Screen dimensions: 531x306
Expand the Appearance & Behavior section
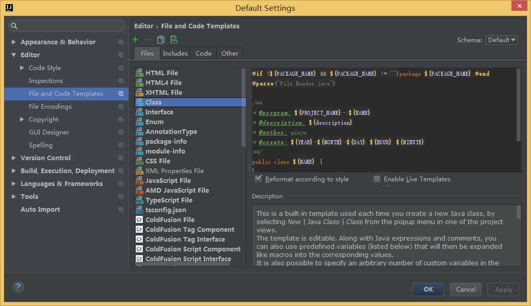tap(14, 42)
